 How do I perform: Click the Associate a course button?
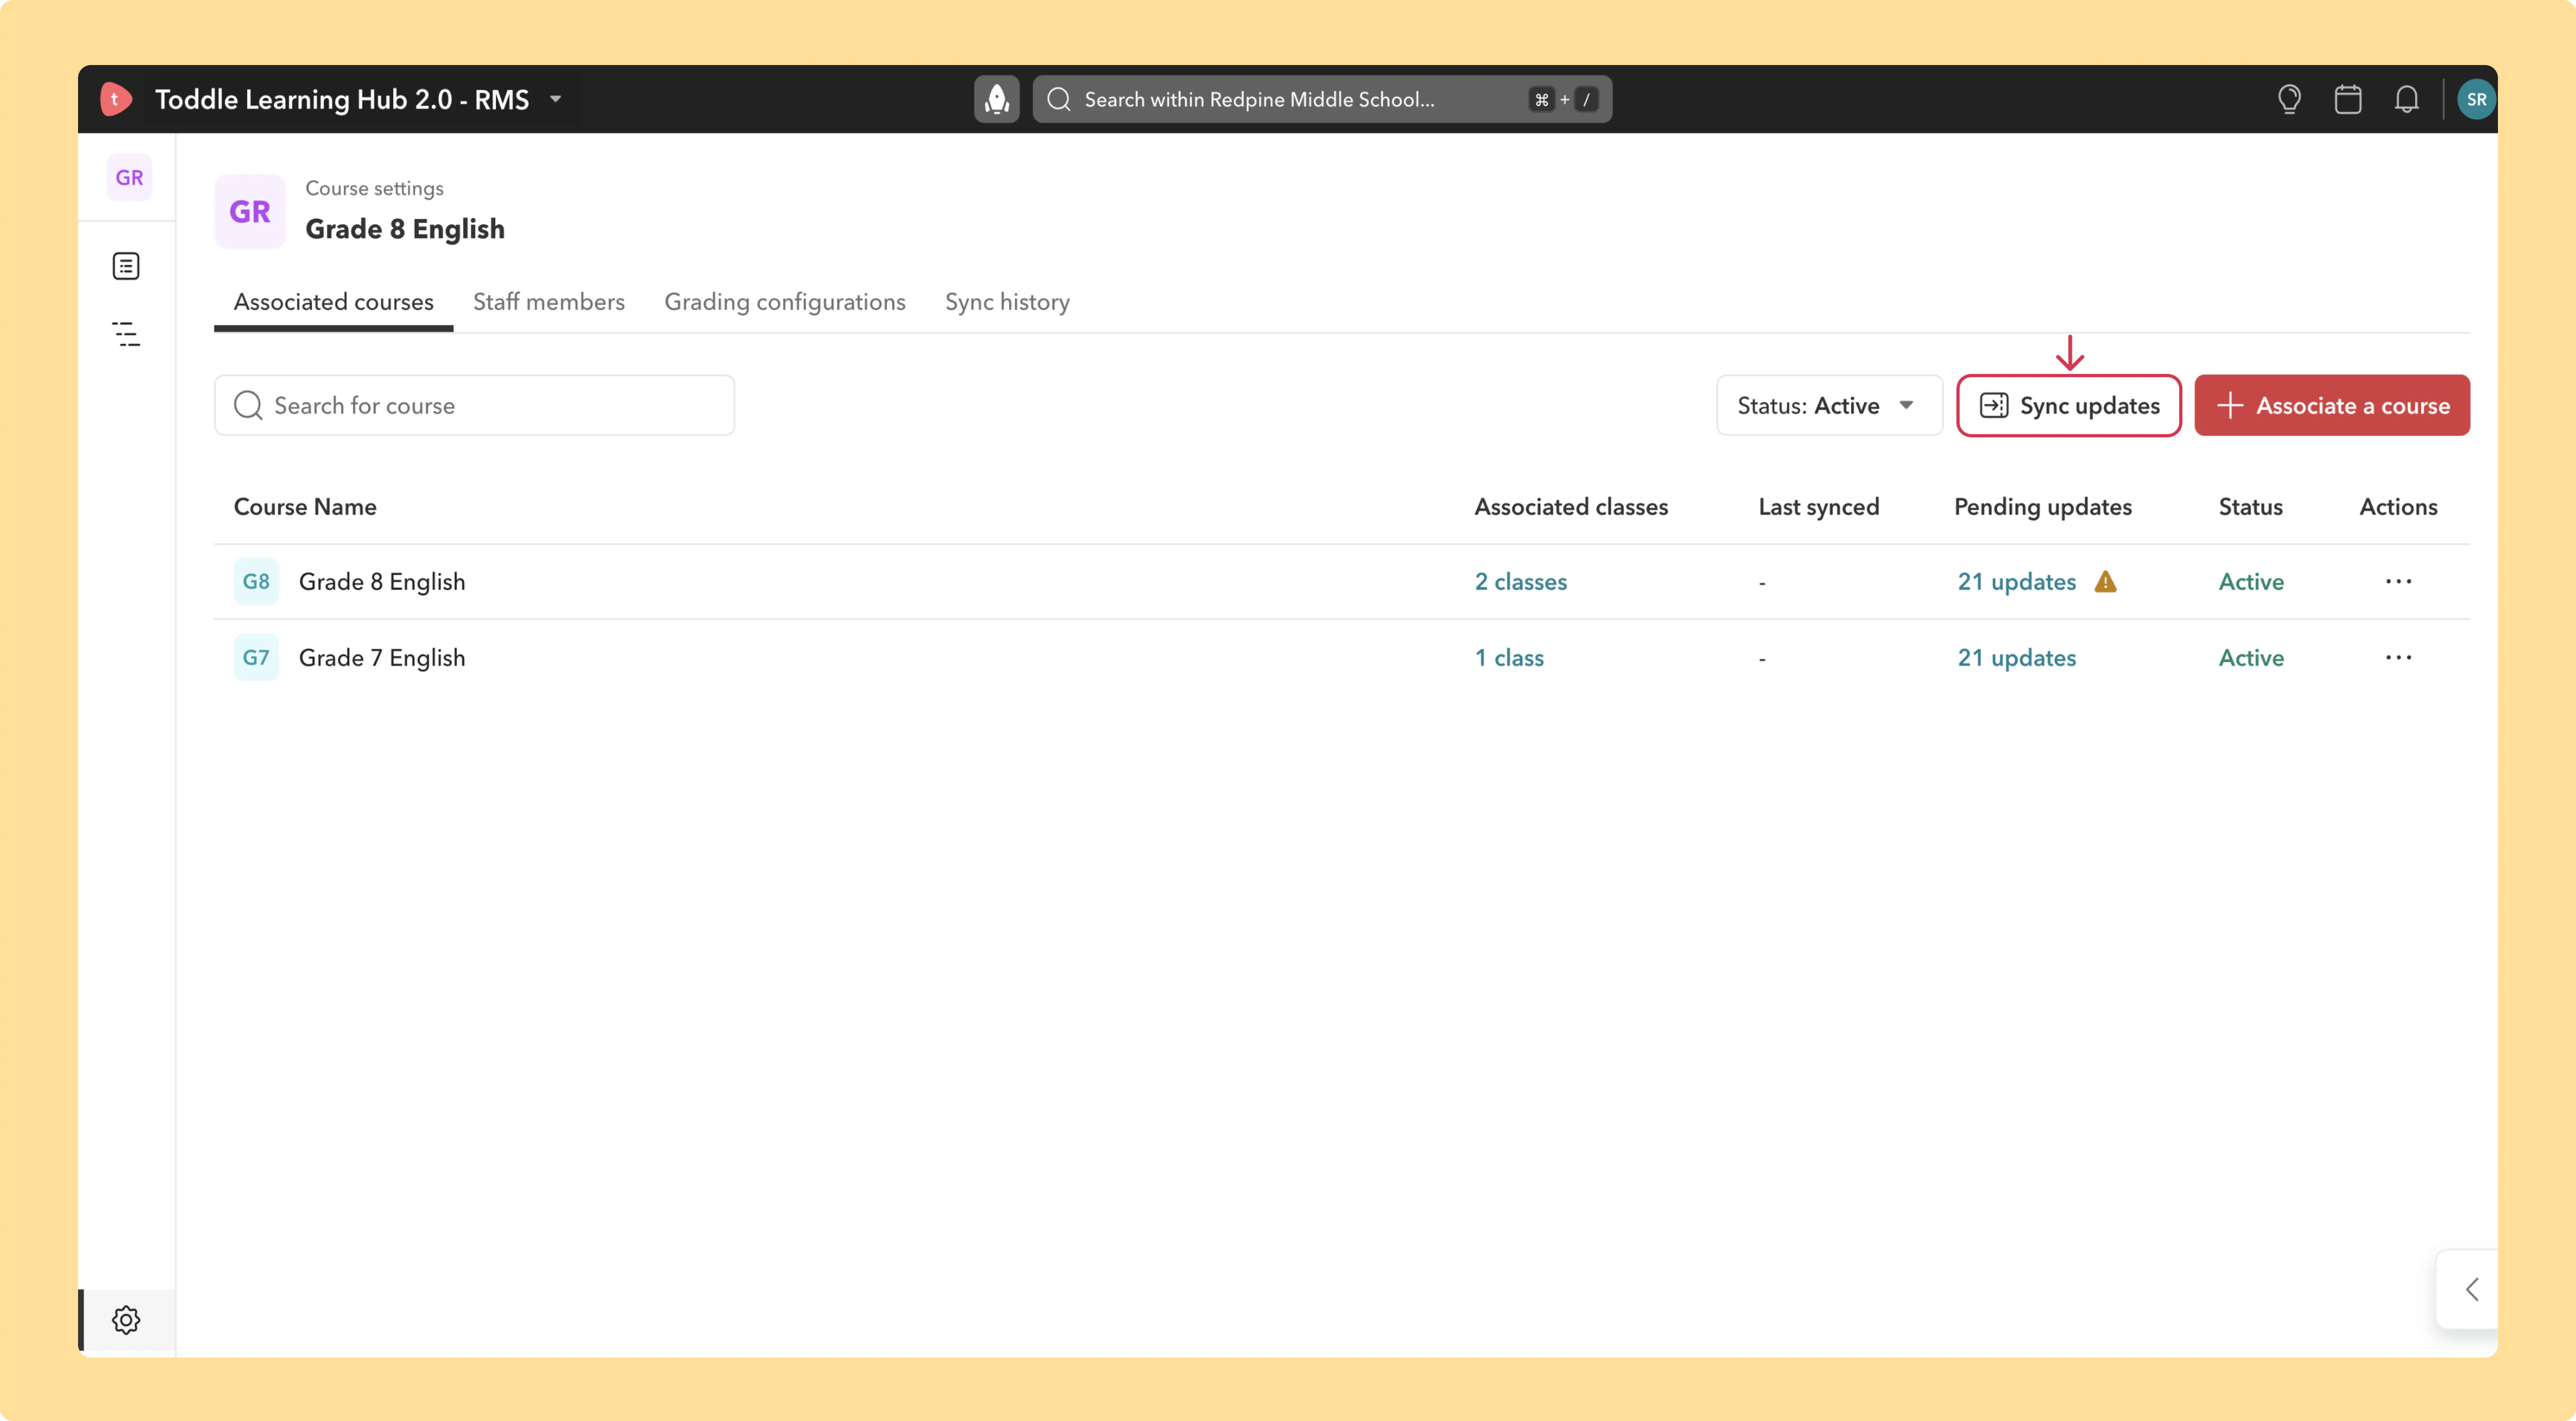pyautogui.click(x=2332, y=405)
